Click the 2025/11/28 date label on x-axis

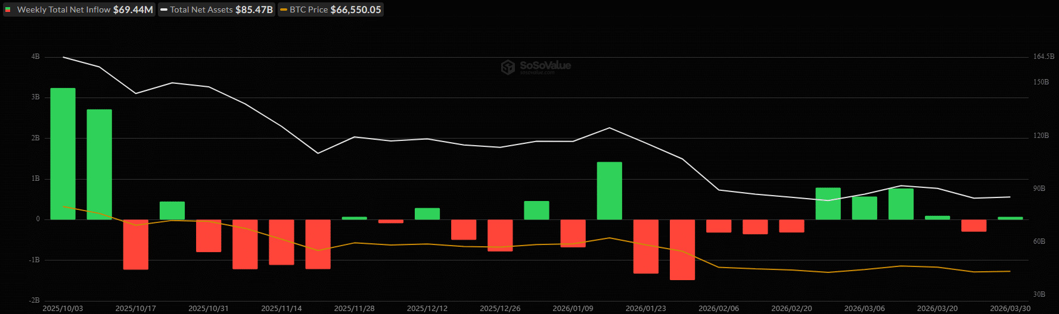tap(354, 309)
